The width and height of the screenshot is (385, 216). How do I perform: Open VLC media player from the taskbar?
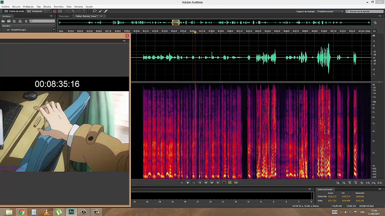point(46,212)
